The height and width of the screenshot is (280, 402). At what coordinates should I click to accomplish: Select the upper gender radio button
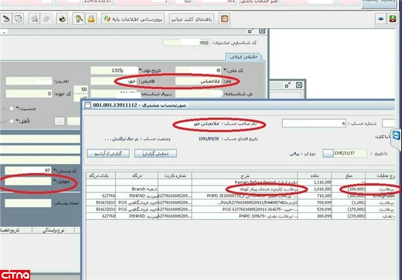pyautogui.click(x=11, y=109)
